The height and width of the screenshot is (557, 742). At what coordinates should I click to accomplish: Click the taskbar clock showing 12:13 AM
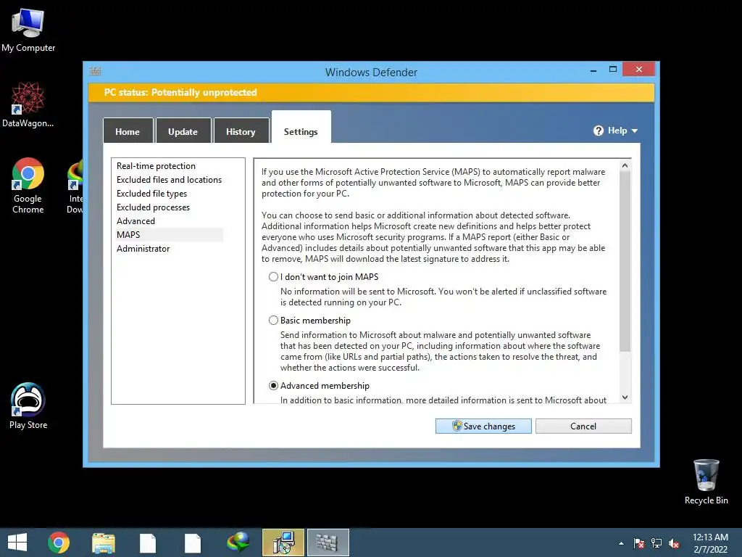710,543
